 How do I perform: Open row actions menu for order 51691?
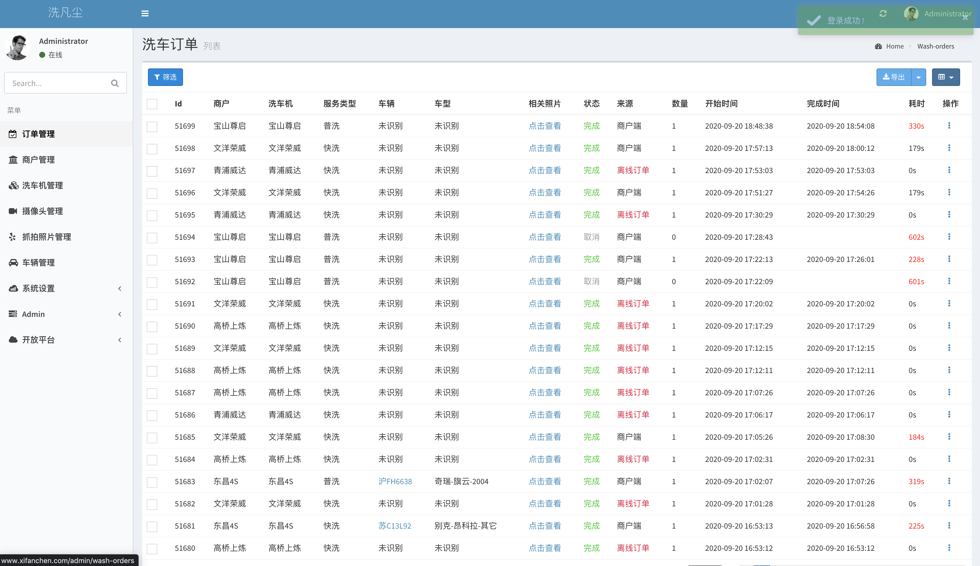point(949,303)
